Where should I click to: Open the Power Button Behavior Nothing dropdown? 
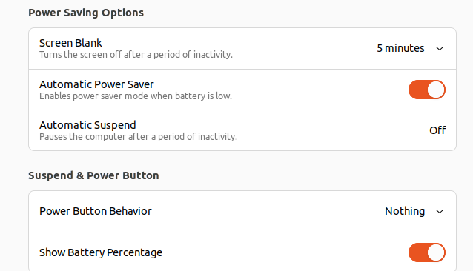pyautogui.click(x=414, y=211)
